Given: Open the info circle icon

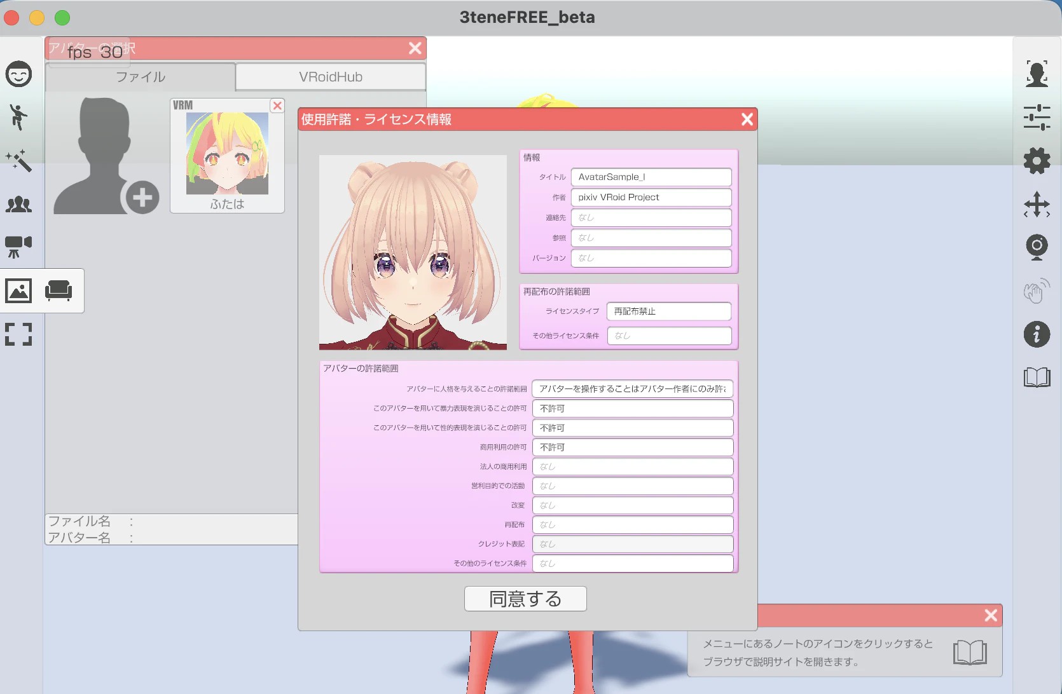Looking at the screenshot, I should [x=1037, y=334].
